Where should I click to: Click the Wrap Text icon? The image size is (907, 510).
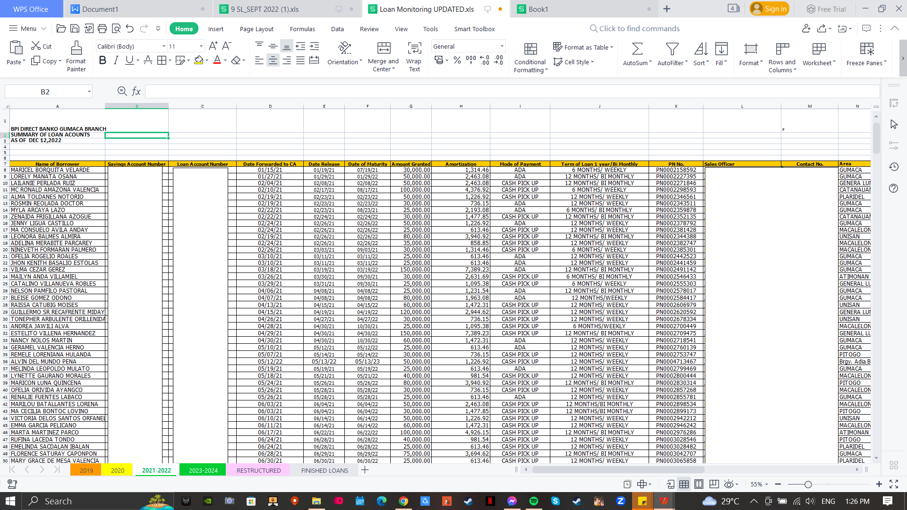(414, 49)
